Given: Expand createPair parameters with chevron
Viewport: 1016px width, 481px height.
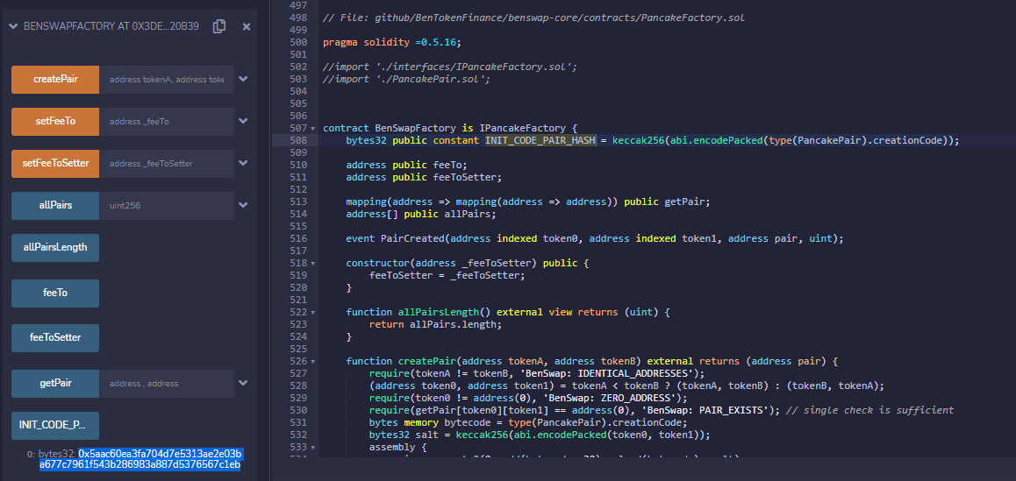Looking at the screenshot, I should point(243,80).
